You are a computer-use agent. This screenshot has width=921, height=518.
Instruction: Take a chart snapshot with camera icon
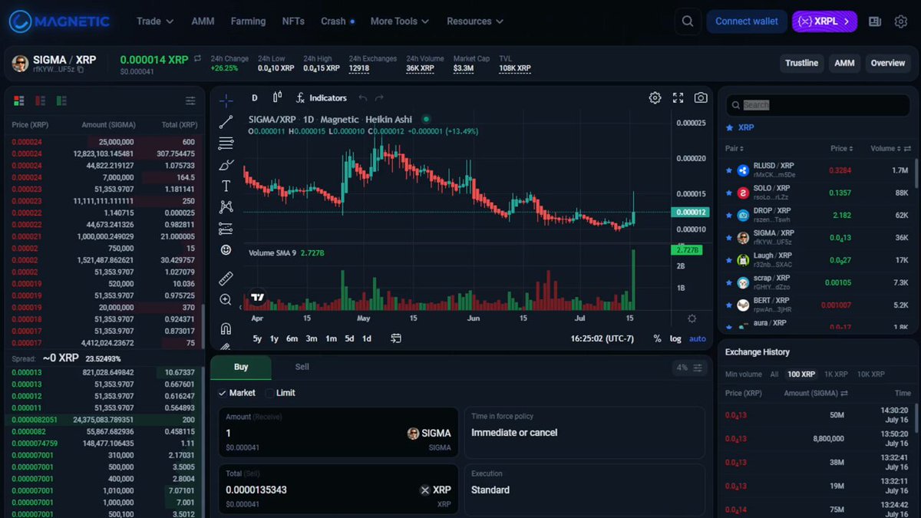click(x=701, y=97)
